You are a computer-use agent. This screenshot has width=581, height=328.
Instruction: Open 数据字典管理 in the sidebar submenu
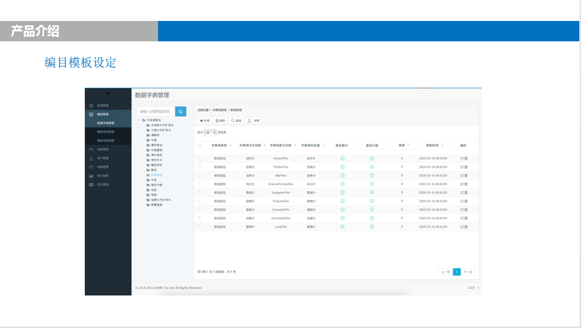[106, 123]
